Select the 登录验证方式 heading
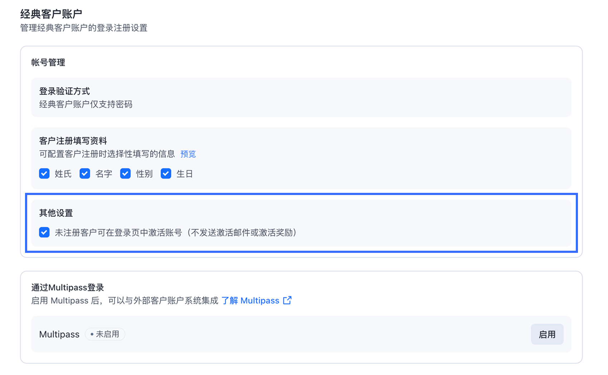This screenshot has width=608, height=375. [64, 91]
